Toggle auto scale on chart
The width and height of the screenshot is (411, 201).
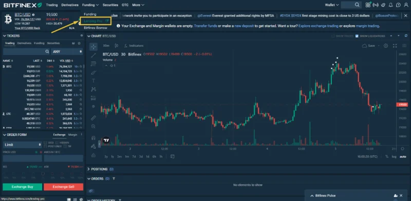403,156
